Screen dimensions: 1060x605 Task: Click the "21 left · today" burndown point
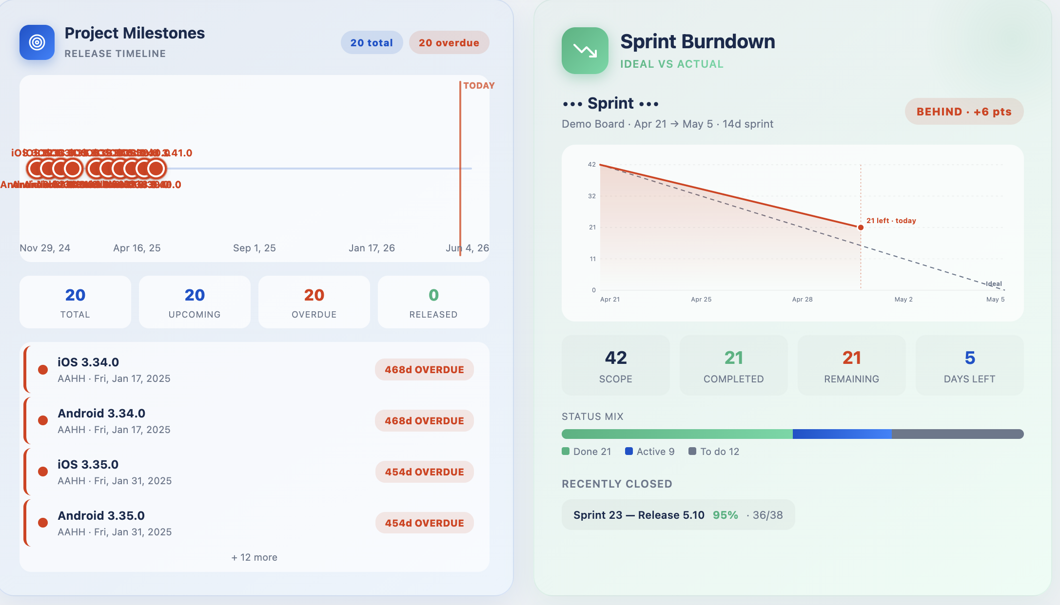[861, 227]
